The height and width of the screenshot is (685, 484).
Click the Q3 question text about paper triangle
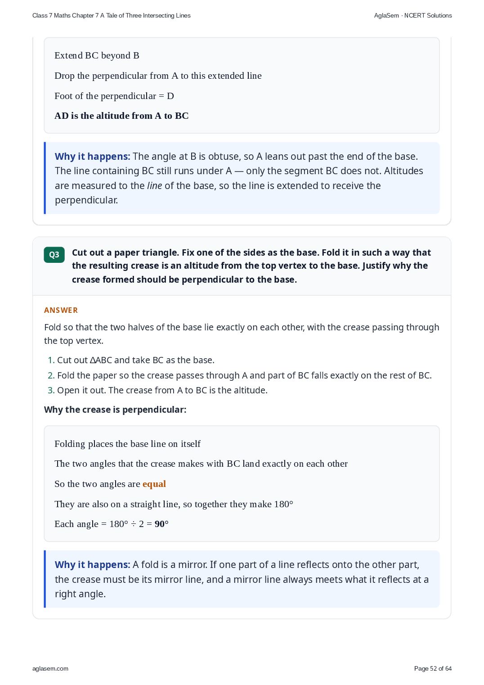(x=251, y=266)
